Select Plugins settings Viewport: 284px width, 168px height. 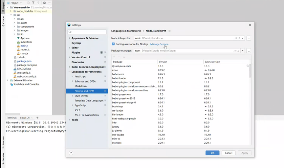(x=76, y=53)
